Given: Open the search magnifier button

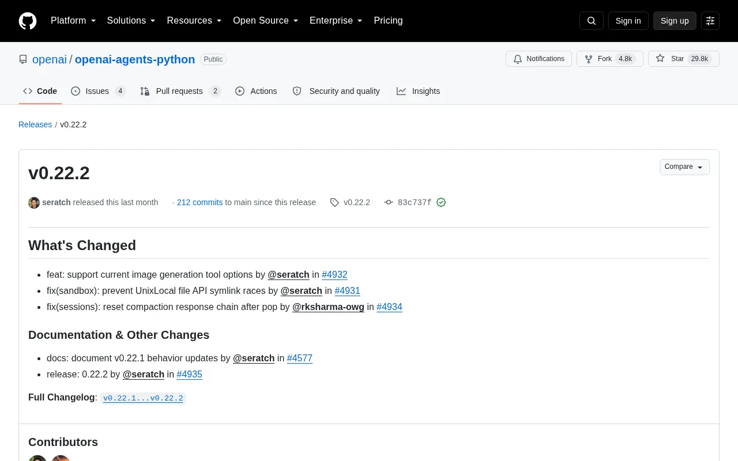Looking at the screenshot, I should tap(592, 21).
